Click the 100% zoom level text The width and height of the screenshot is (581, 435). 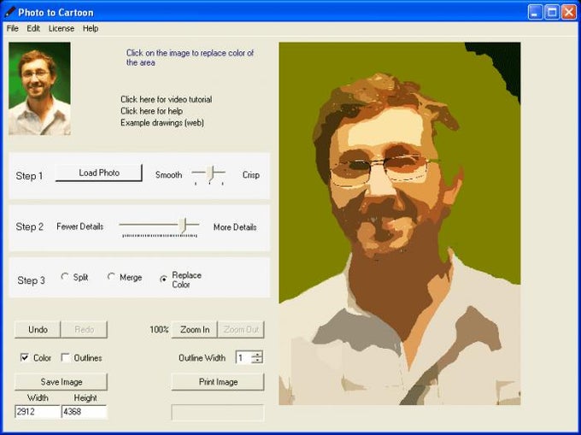click(x=159, y=329)
